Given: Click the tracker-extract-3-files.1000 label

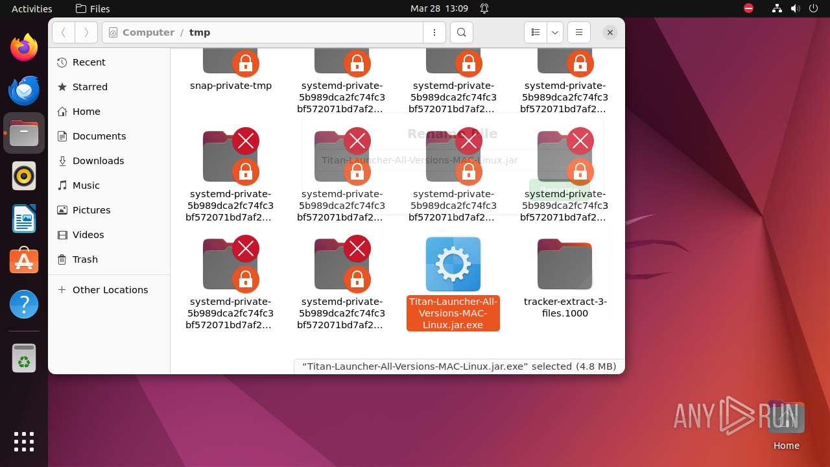Looking at the screenshot, I should 565,307.
